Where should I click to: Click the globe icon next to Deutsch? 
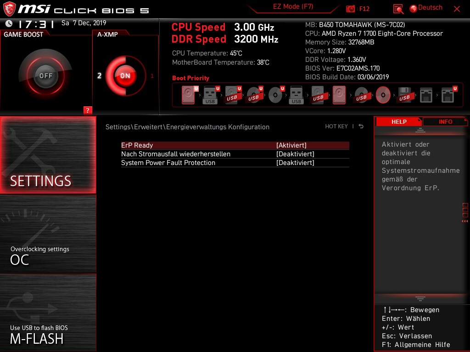pos(414,9)
